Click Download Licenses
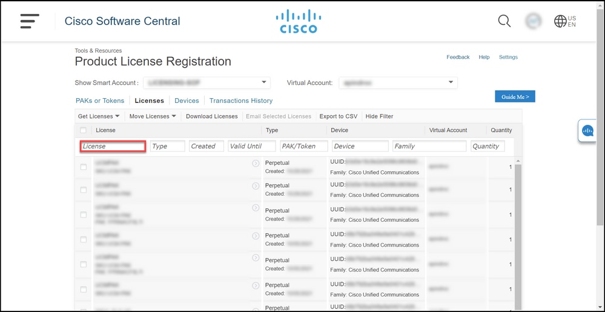 (x=212, y=116)
